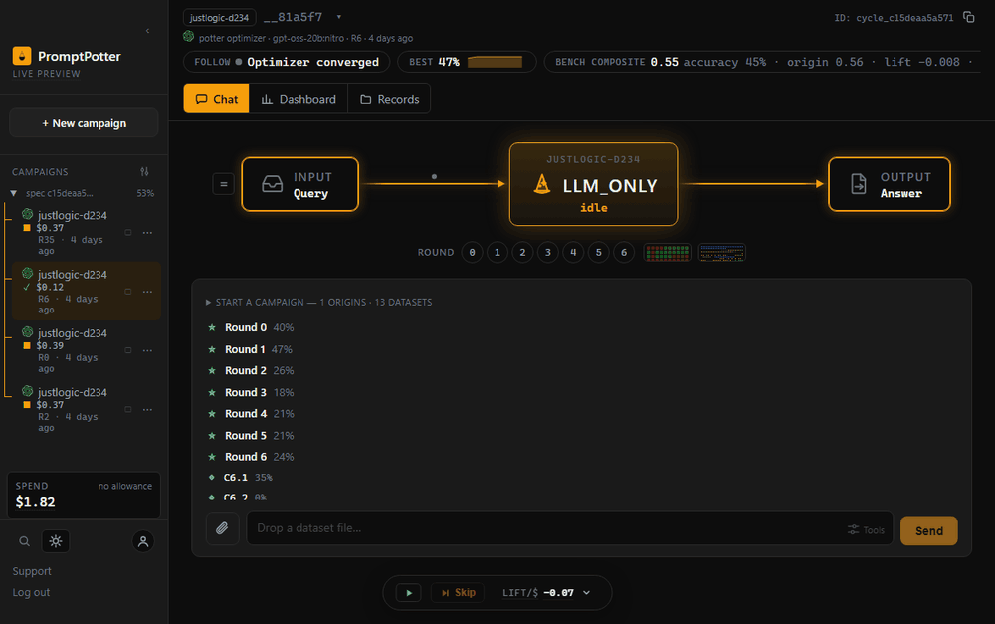
Task: Click the inbox icon in the INPUT node
Action: pos(273,184)
